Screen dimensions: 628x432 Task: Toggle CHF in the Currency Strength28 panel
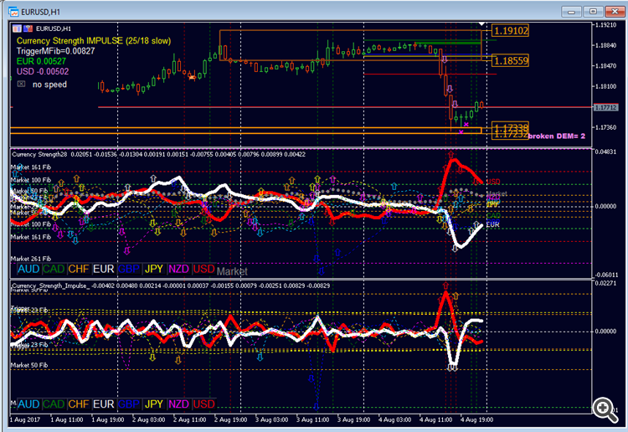point(79,269)
